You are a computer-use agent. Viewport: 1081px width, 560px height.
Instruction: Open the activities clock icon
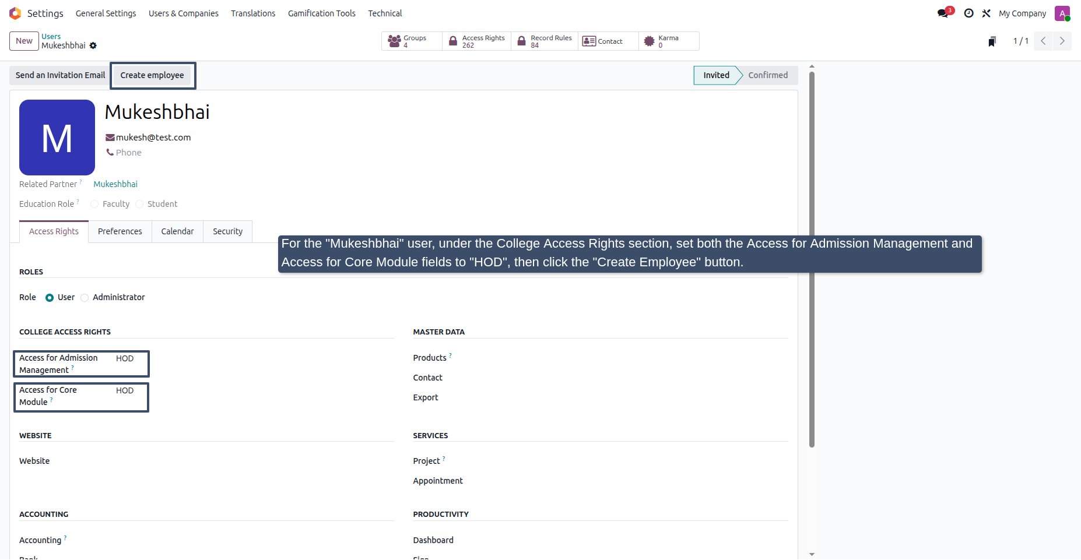[968, 13]
